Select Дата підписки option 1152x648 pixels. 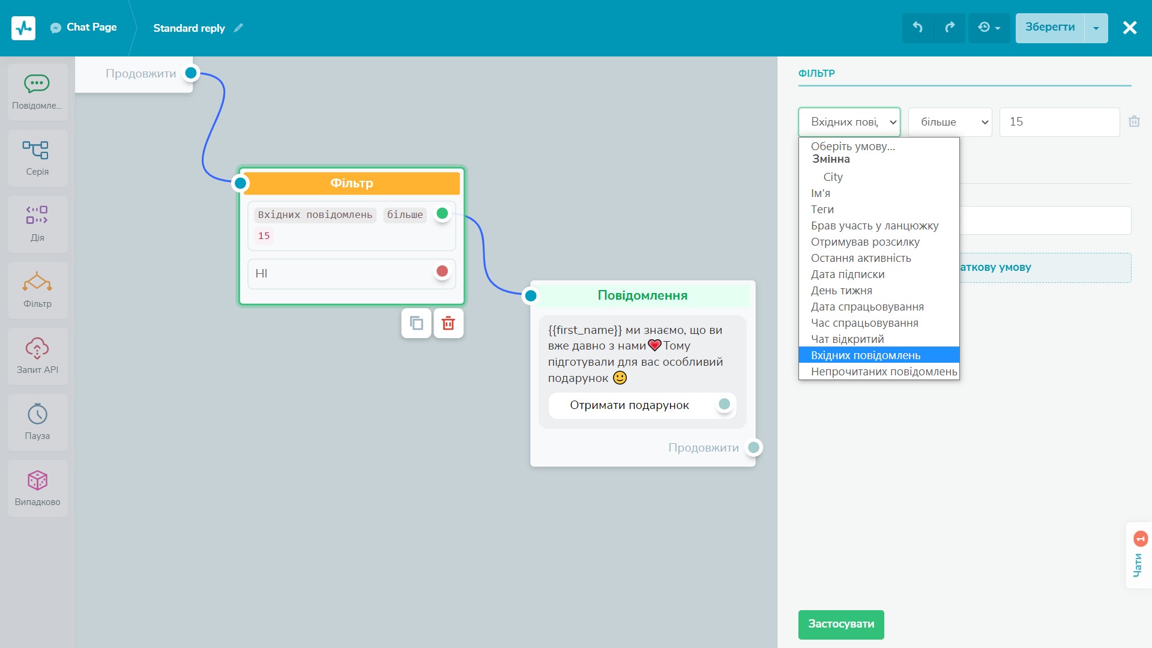pyautogui.click(x=879, y=274)
